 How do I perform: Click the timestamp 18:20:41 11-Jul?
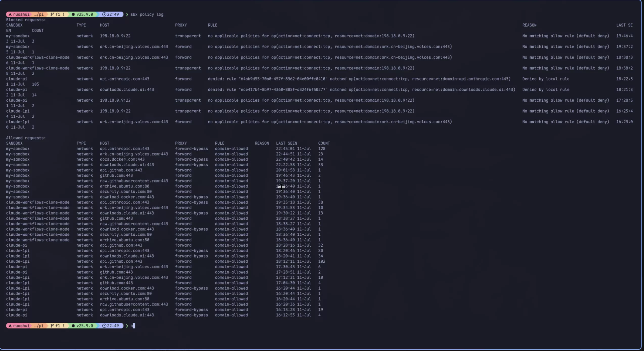click(x=293, y=256)
